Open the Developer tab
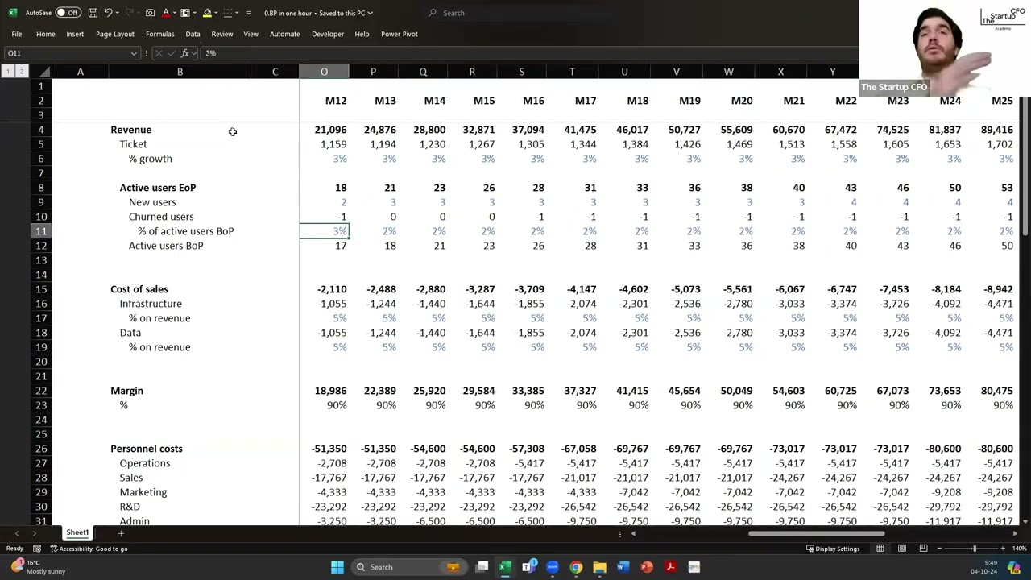Image resolution: width=1031 pixels, height=580 pixels. (328, 34)
